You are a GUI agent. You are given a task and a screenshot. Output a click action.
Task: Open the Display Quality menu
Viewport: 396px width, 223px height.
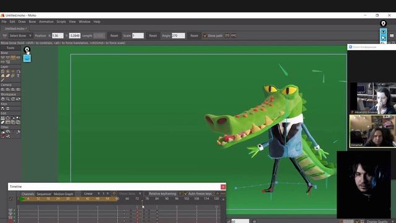coord(379,222)
